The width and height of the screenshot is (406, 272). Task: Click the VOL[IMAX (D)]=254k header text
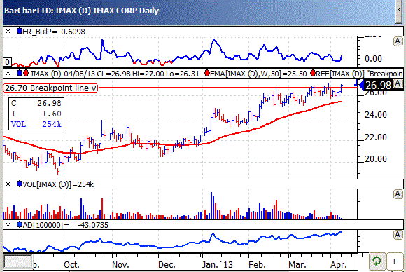pos(58,184)
